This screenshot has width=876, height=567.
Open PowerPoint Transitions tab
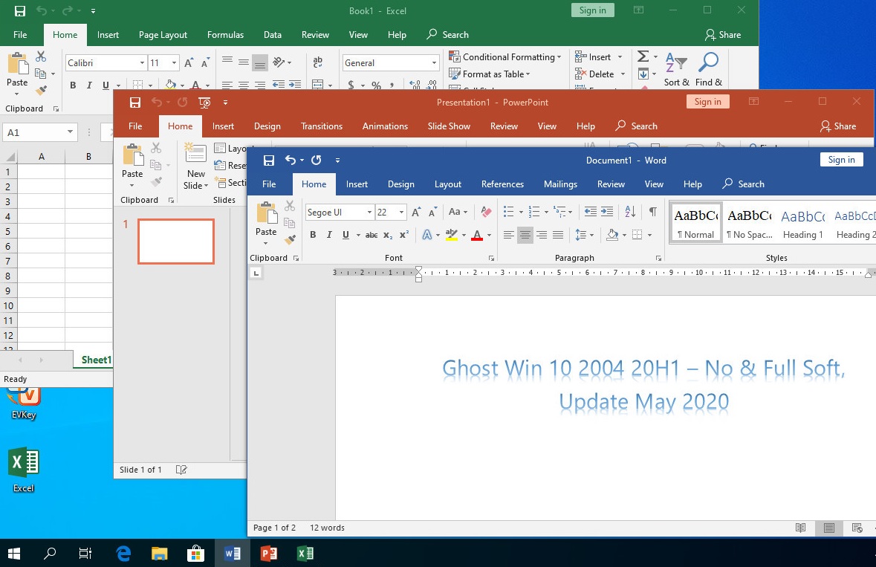click(321, 126)
